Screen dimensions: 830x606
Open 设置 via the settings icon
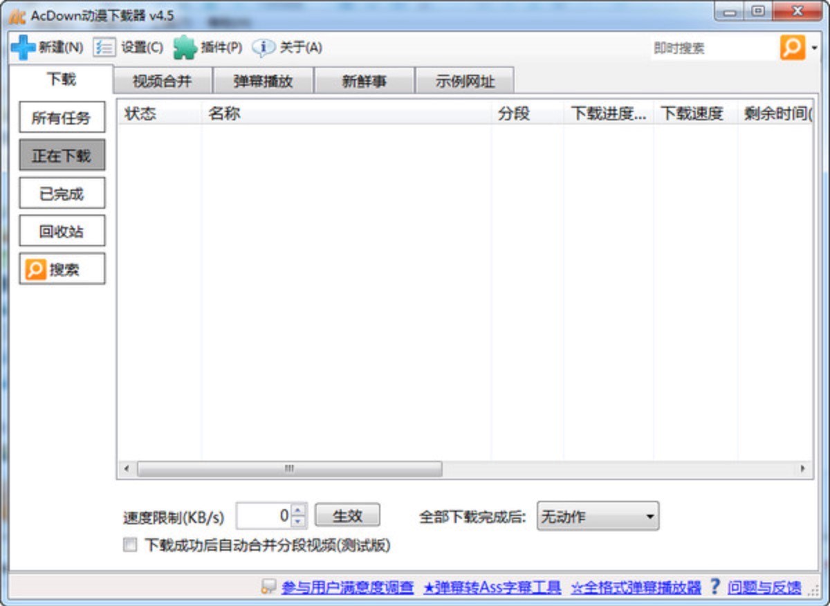coord(105,47)
